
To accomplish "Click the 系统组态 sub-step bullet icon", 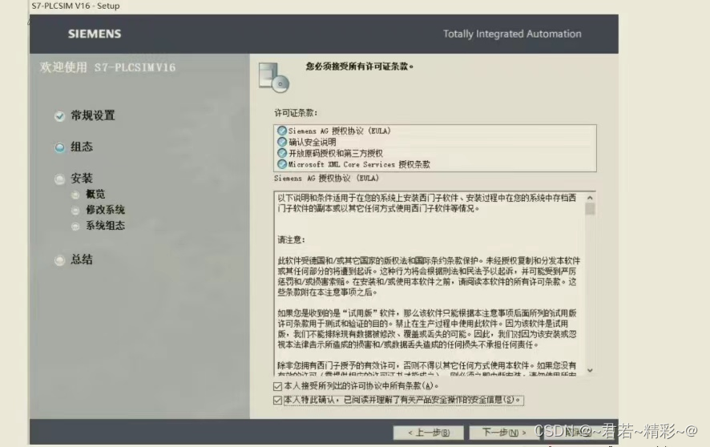I will [x=75, y=226].
